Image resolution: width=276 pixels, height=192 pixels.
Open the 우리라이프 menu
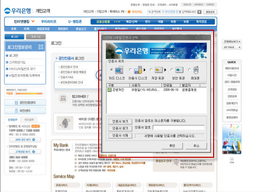49,21
